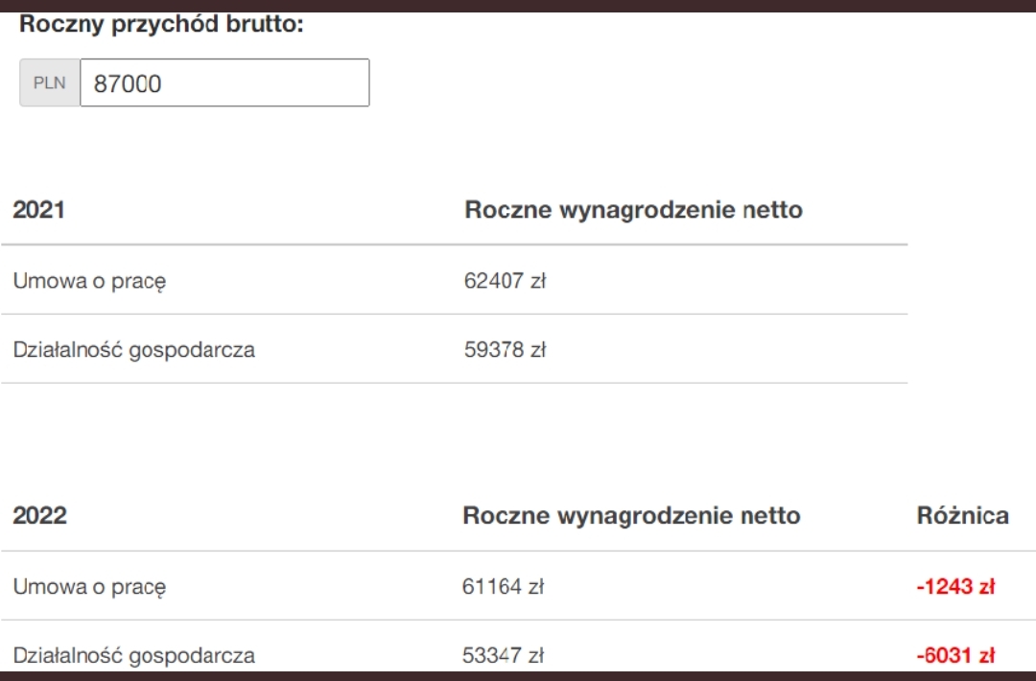Select the 2021 table year heading

38,209
